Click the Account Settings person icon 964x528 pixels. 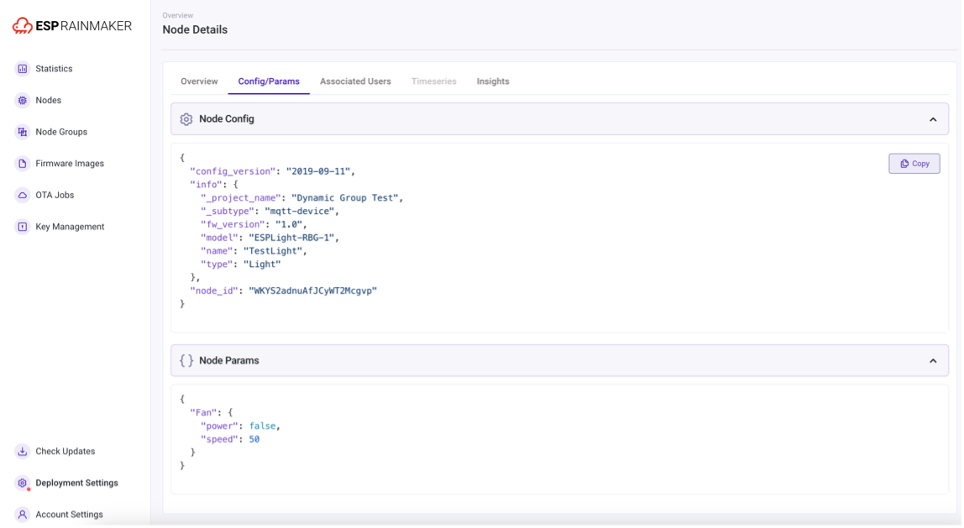point(22,515)
